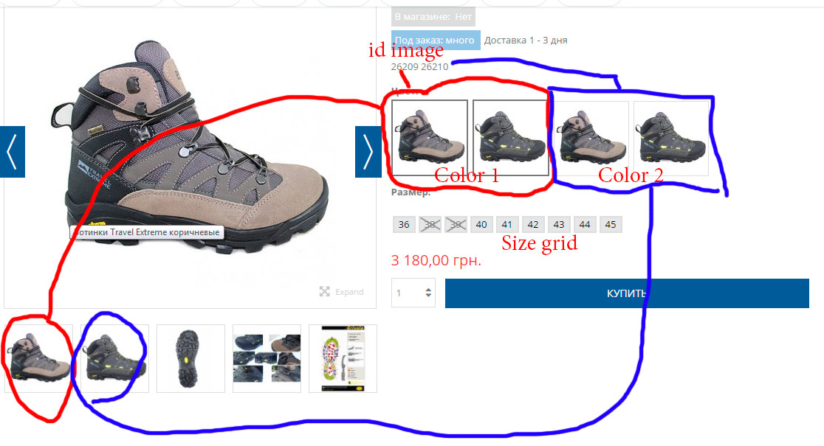Select size 36
The image size is (824, 446).
(404, 225)
